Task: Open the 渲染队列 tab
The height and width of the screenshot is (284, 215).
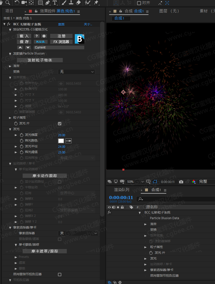Action: [x=122, y=190]
